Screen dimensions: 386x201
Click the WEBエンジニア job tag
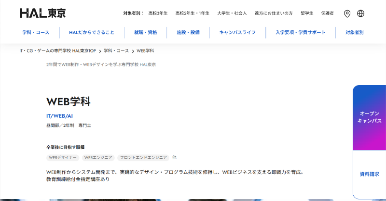pyautogui.click(x=98, y=158)
